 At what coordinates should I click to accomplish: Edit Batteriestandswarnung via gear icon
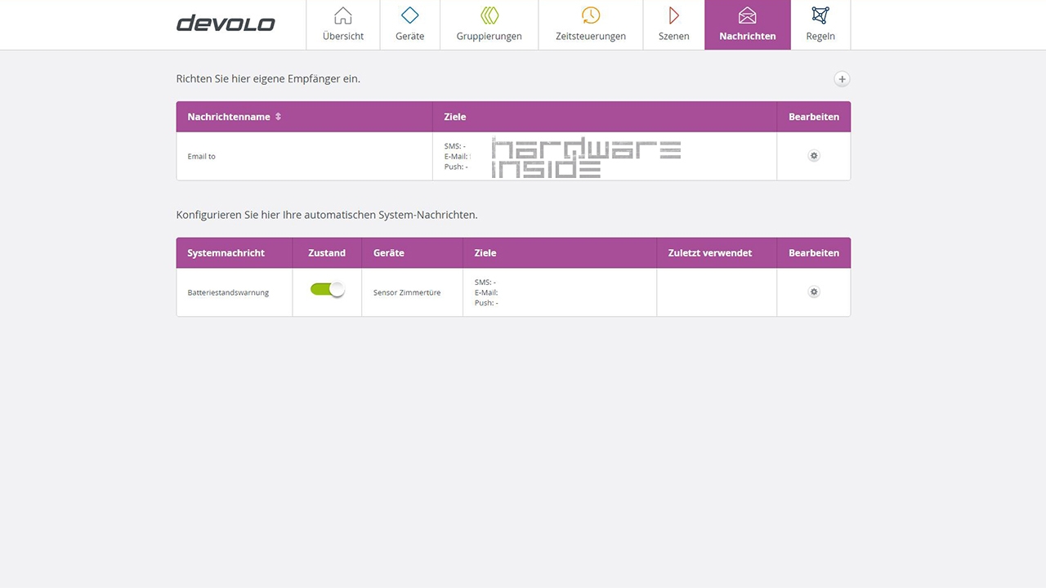tap(814, 292)
